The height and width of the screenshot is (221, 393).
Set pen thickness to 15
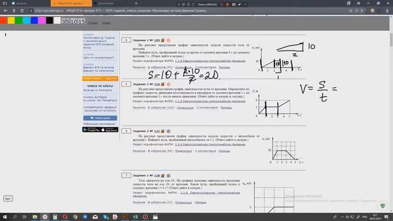(82, 21)
